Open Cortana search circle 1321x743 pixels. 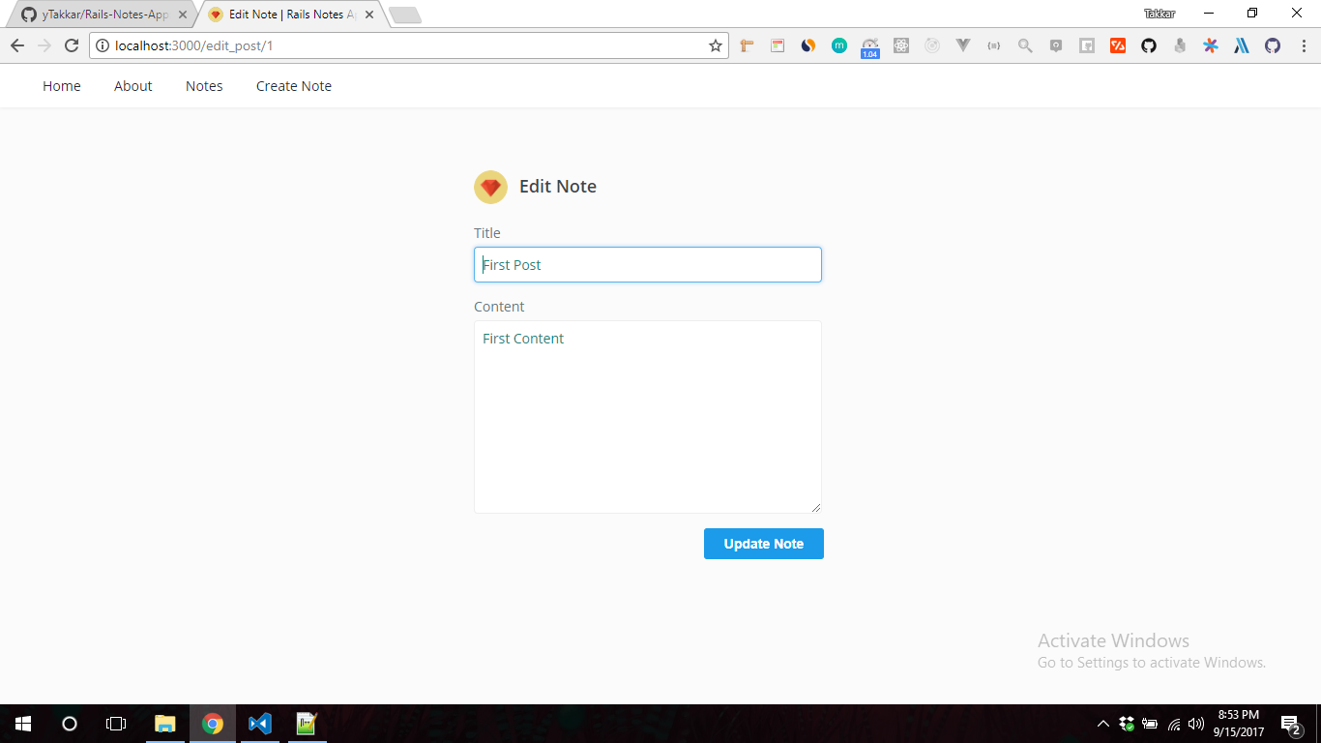(x=70, y=724)
